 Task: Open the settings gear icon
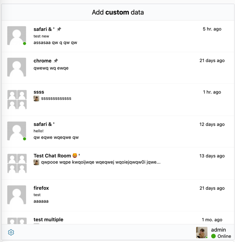pyautogui.click(x=11, y=232)
